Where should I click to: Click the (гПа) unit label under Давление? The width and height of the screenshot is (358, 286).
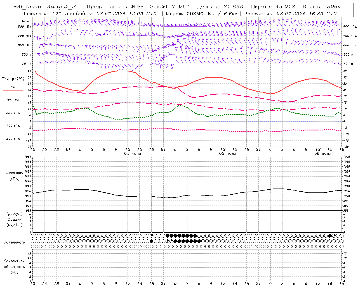14,179
